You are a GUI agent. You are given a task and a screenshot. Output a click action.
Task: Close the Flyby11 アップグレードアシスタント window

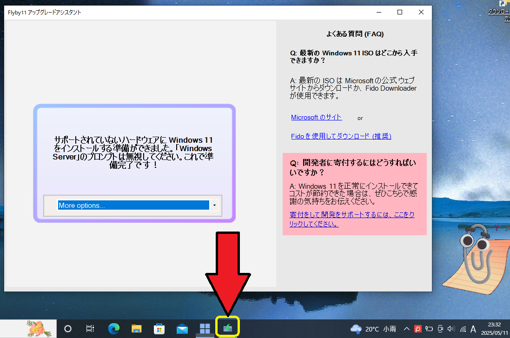point(421,13)
